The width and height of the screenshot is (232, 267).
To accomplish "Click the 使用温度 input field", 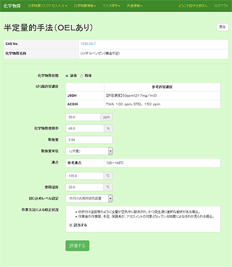I will [85, 187].
